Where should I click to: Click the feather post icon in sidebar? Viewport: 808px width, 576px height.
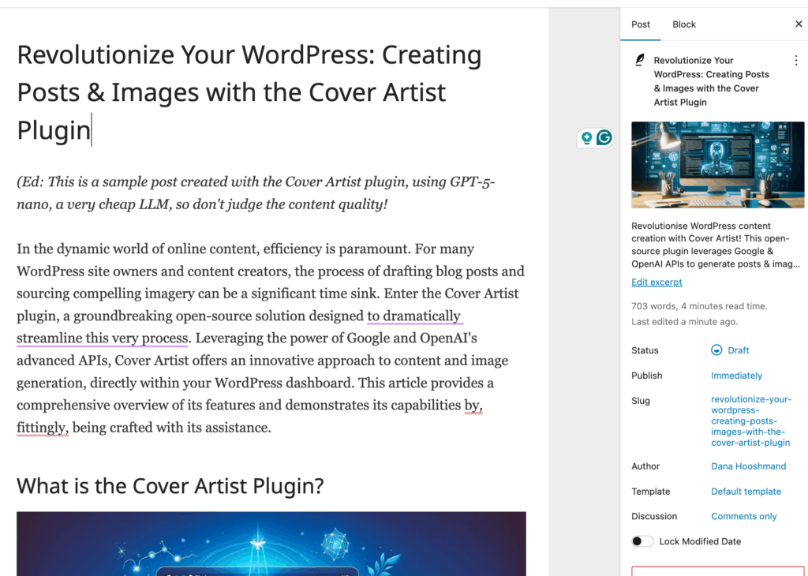pyautogui.click(x=640, y=61)
